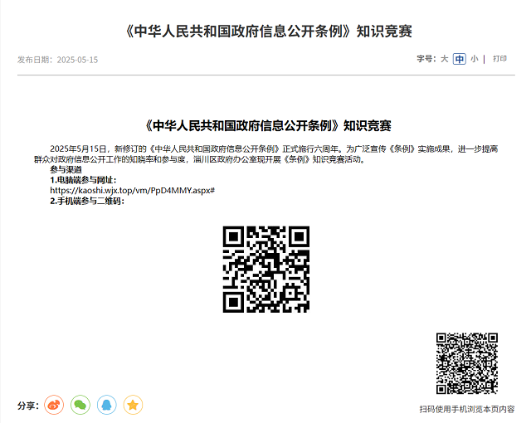
Task: Click the intro paragraph starting 2025年5月15日
Action: (x=265, y=154)
